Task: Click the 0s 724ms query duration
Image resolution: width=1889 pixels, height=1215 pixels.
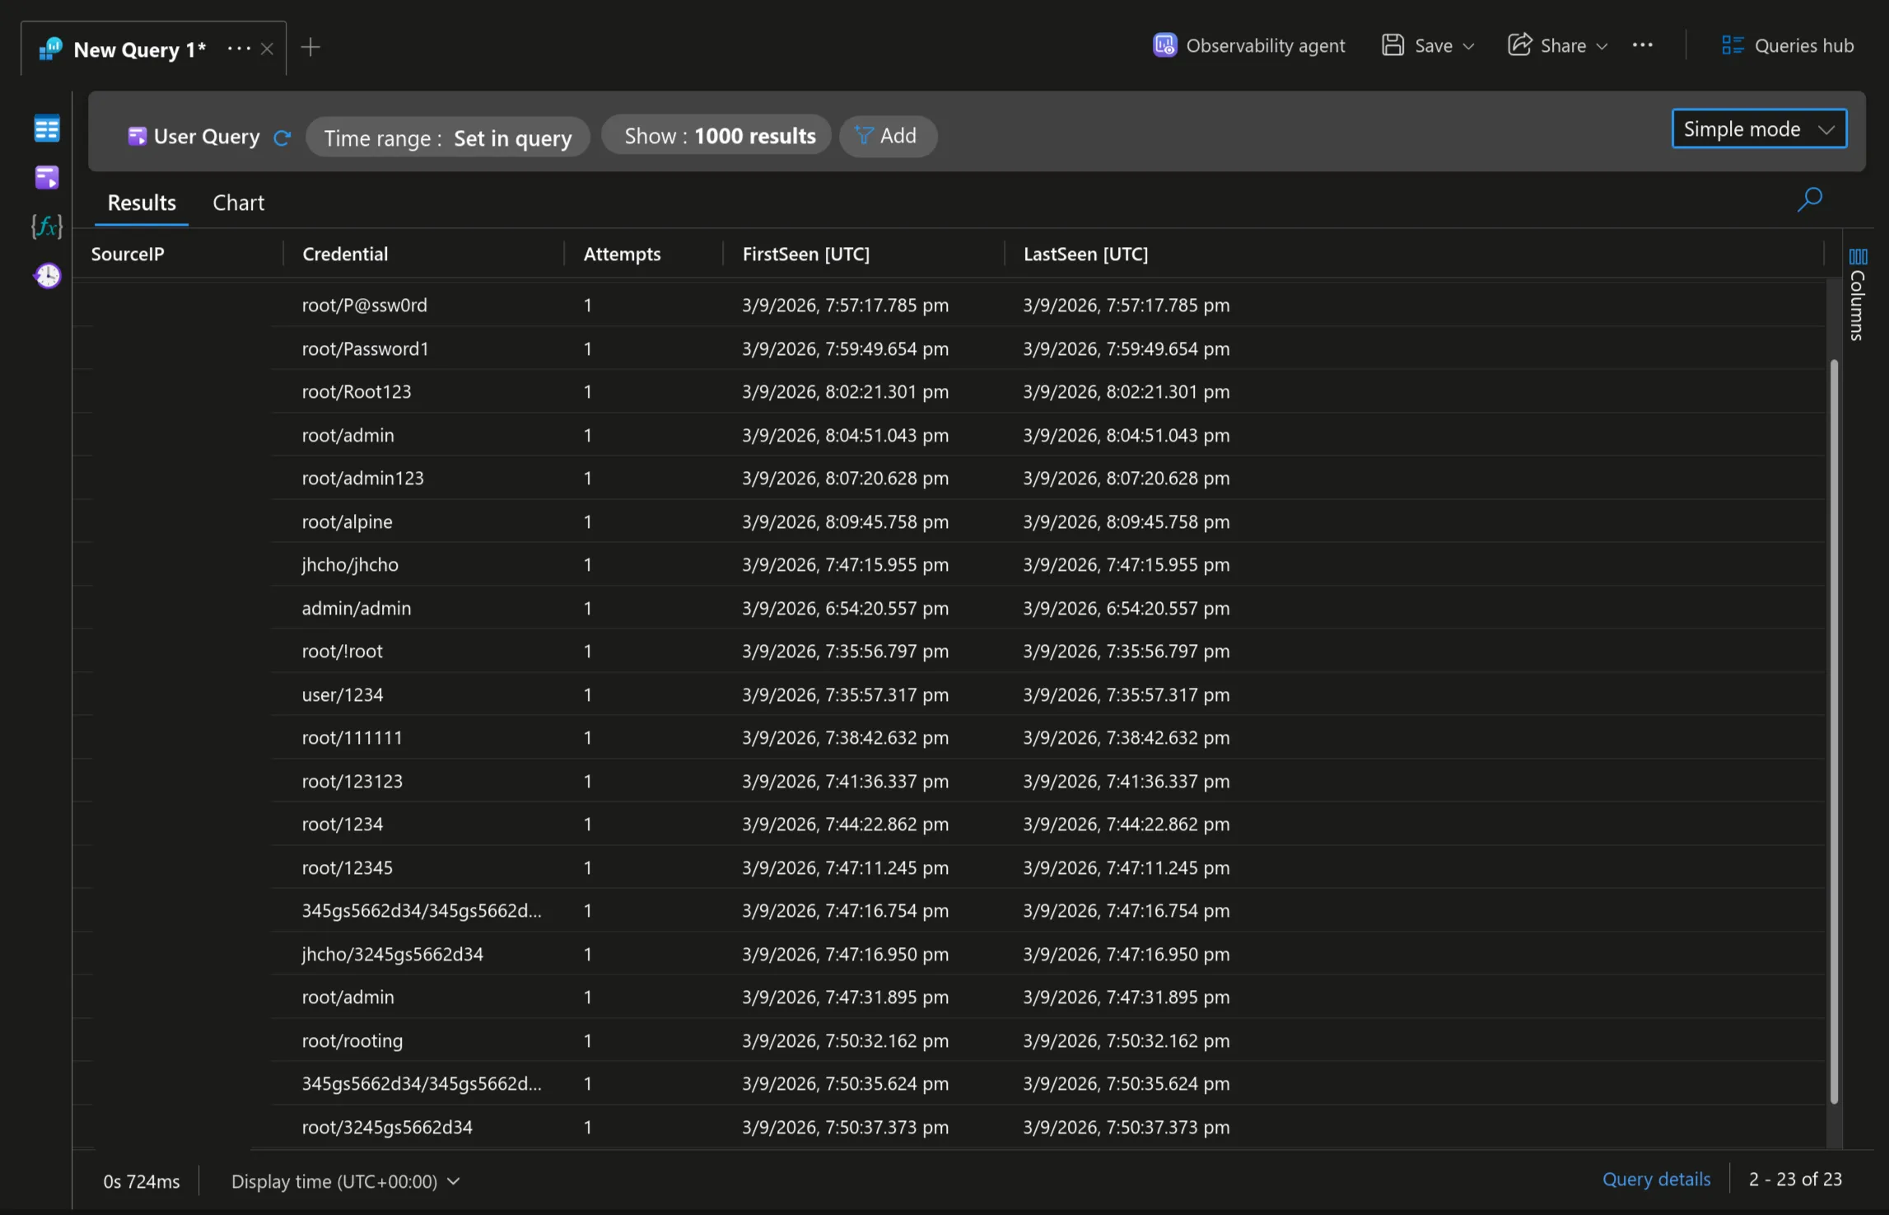Action: (x=141, y=1181)
